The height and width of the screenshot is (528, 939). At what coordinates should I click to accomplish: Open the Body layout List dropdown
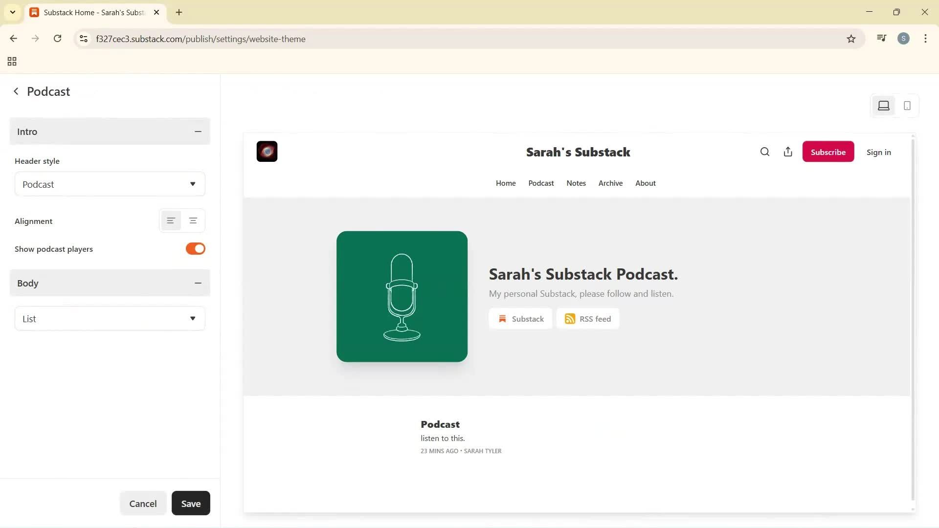point(110,319)
